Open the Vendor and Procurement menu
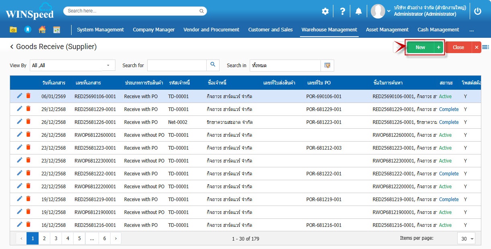The image size is (491, 249). [211, 30]
